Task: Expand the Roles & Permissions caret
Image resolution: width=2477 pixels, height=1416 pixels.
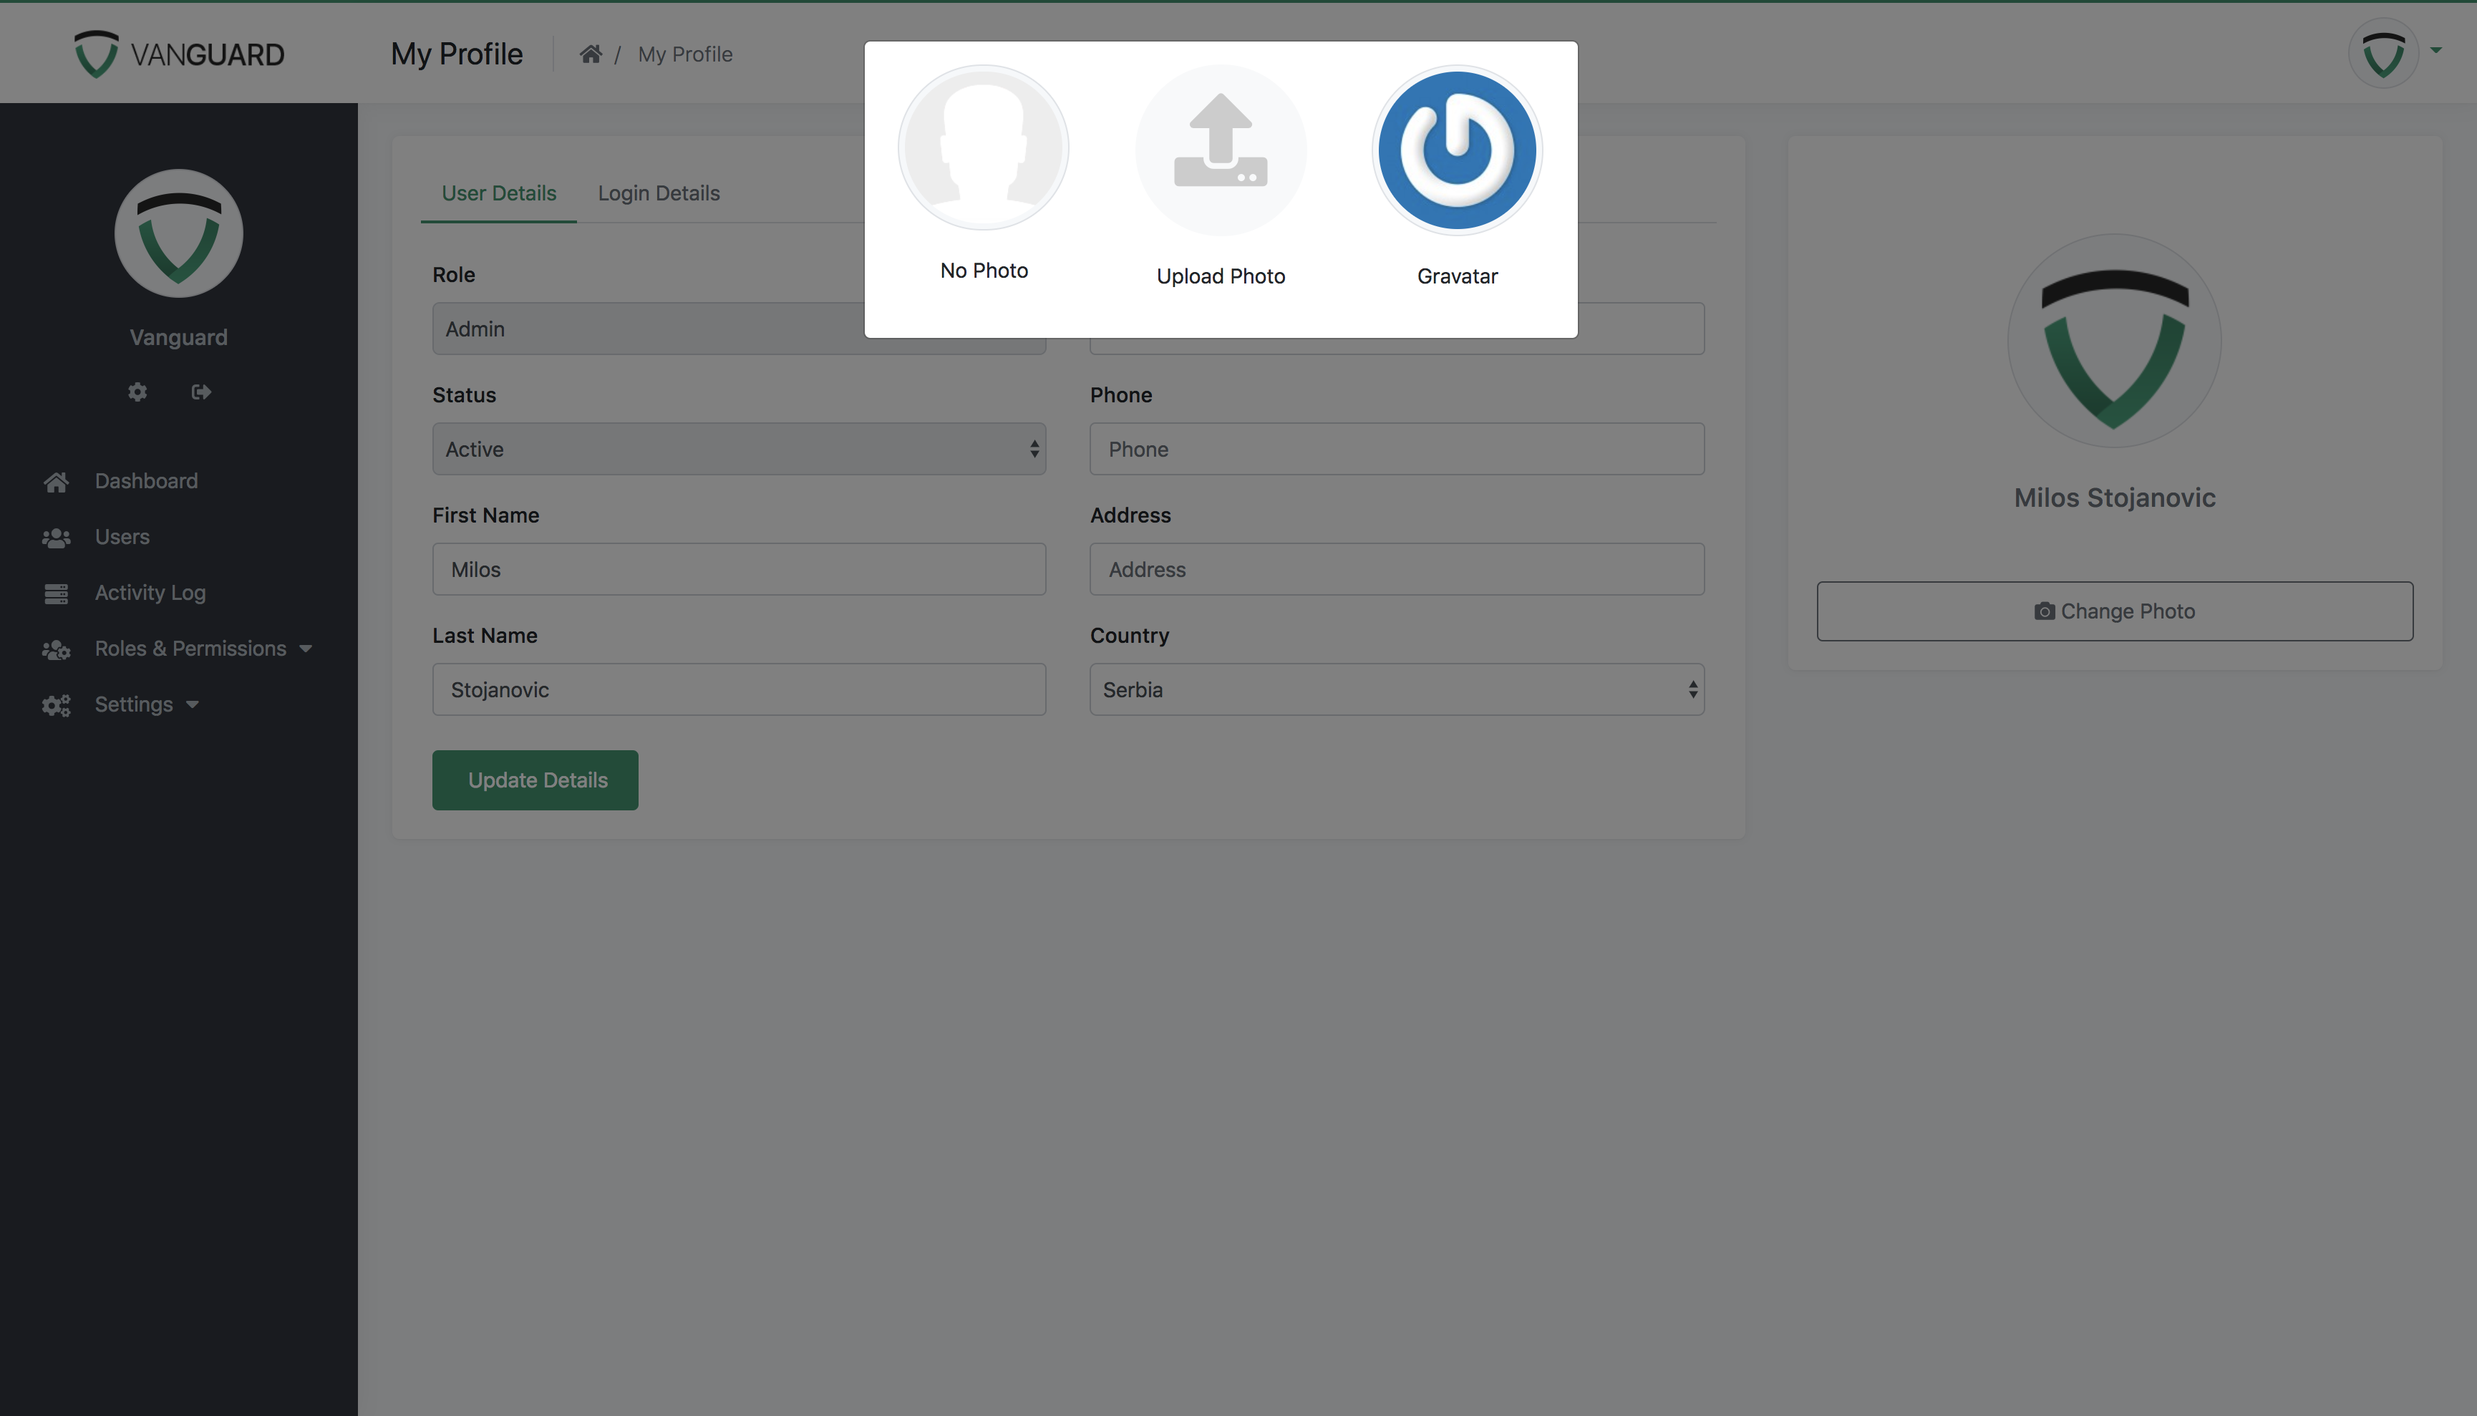Action: click(306, 649)
